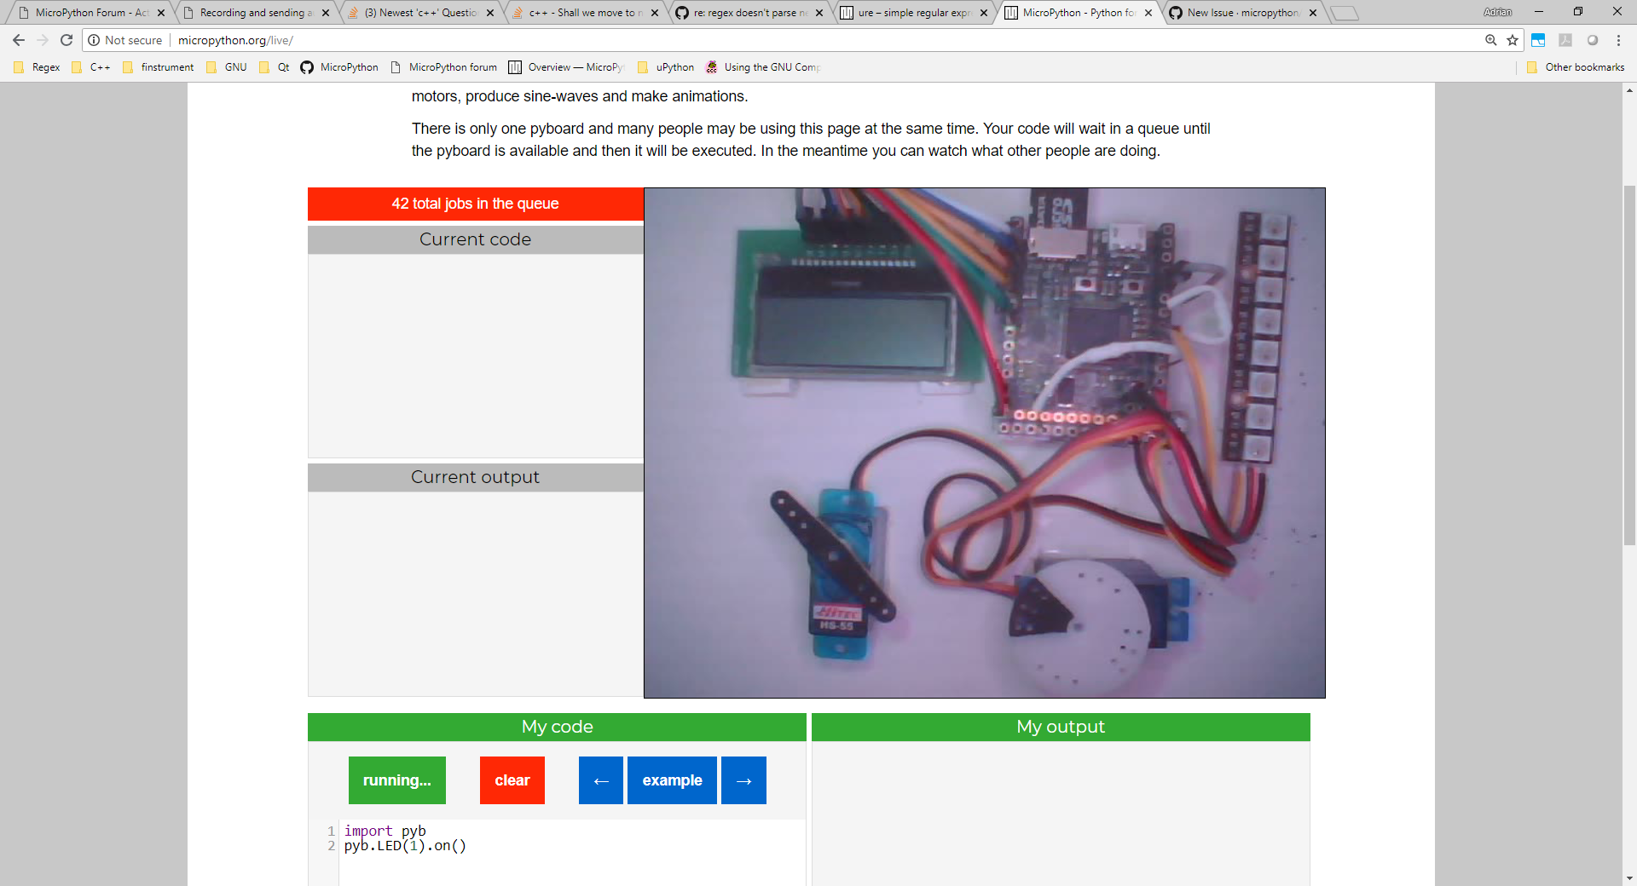1637x886 pixels.
Task: Open the Chrome three-dot menu
Action: [1618, 39]
